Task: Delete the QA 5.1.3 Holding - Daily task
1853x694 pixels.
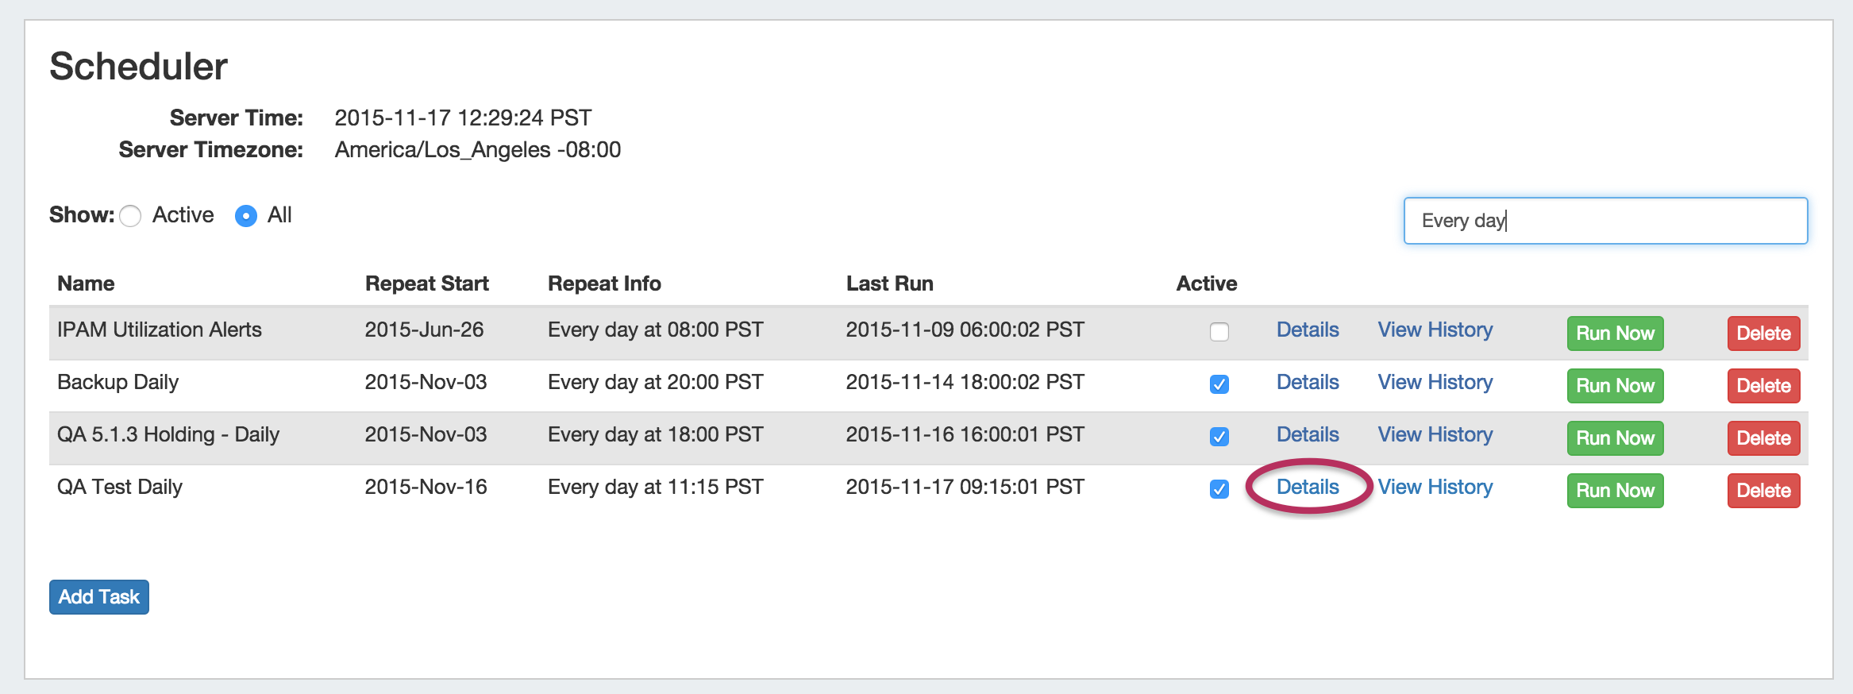Action: (x=1762, y=438)
